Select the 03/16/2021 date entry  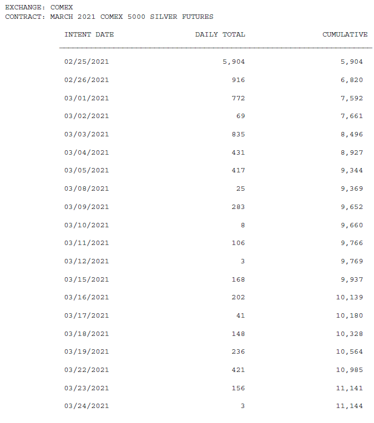tap(87, 297)
